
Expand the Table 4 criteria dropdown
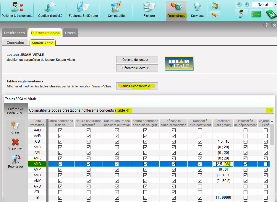(x=270, y=110)
